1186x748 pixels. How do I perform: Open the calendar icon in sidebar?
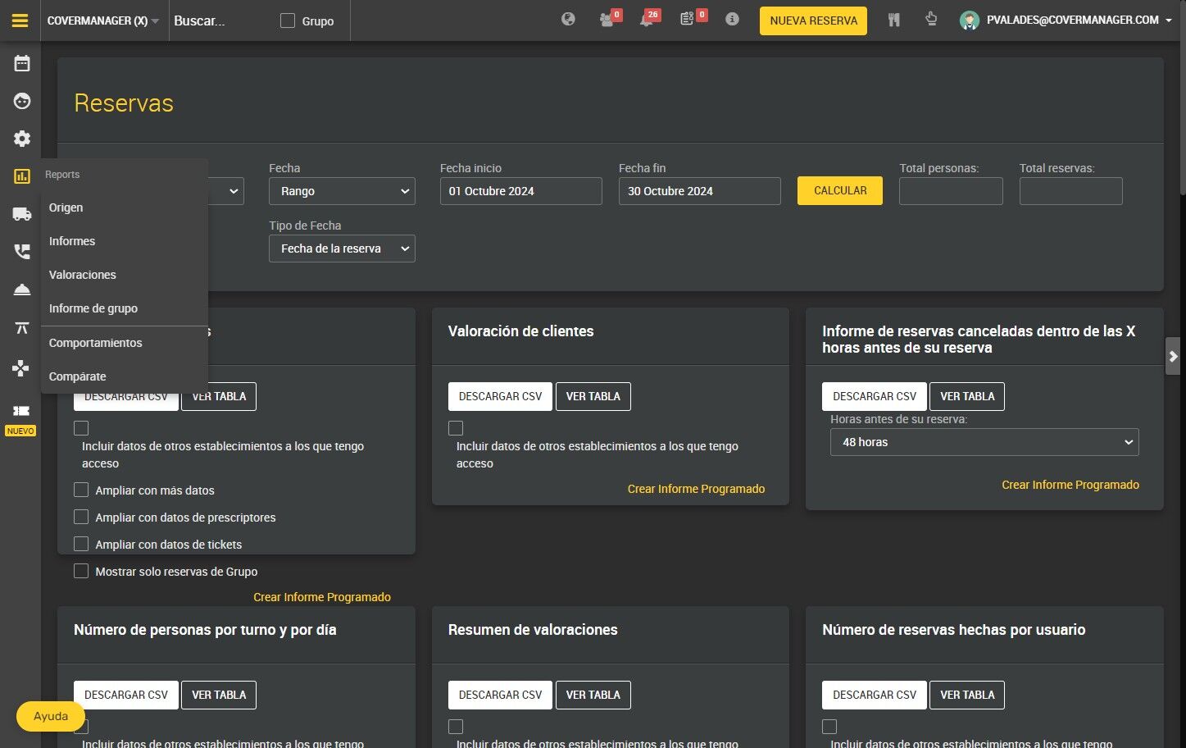point(22,63)
